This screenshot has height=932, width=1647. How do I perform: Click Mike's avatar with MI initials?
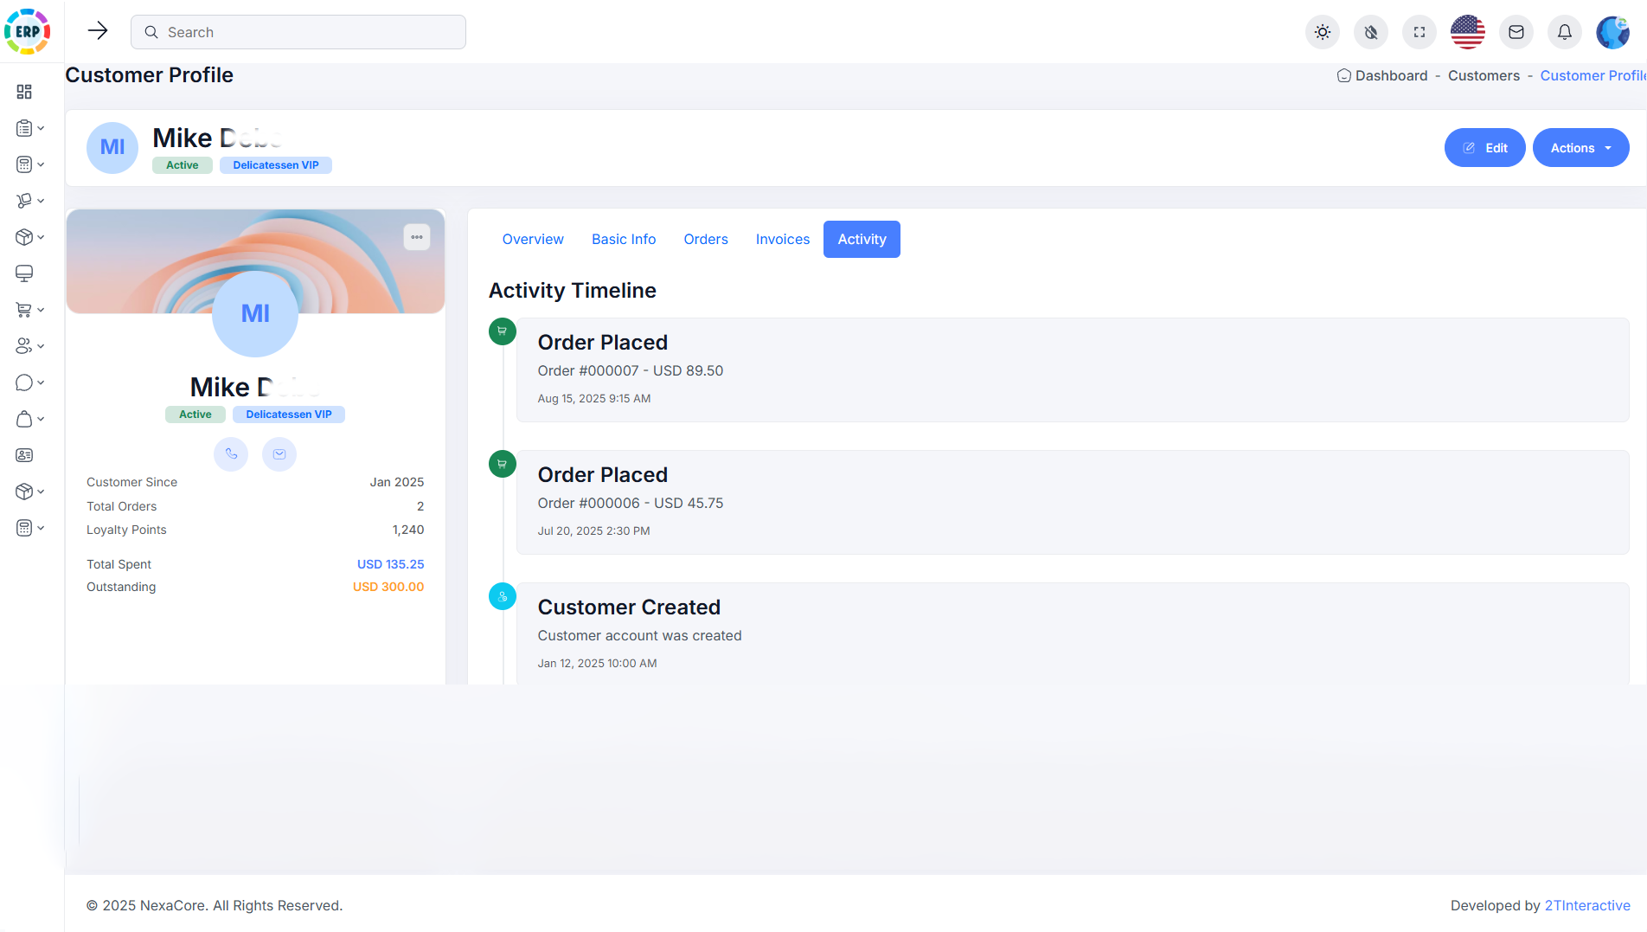pyautogui.click(x=254, y=314)
